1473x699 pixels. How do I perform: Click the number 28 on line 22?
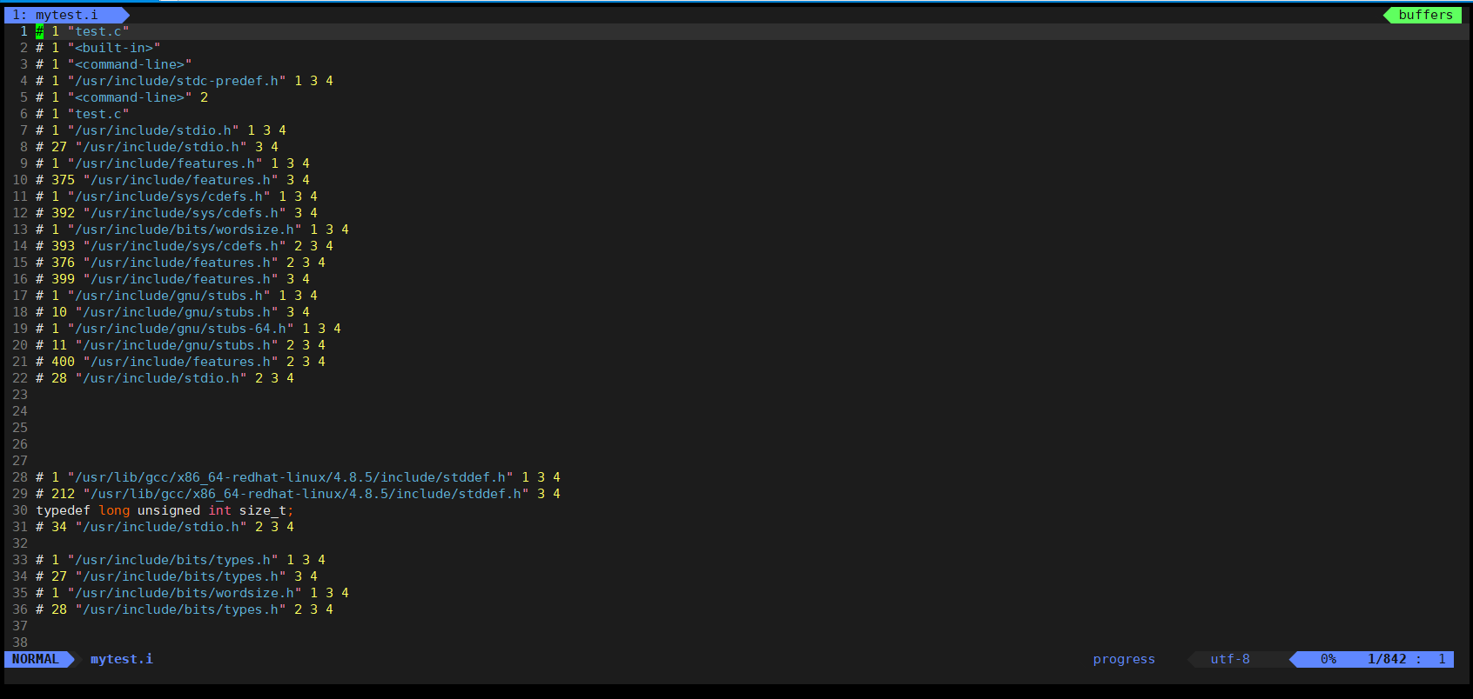point(59,378)
